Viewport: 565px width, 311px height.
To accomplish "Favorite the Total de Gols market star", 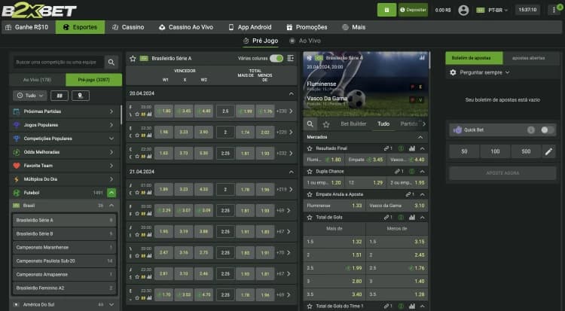I will tap(310, 218).
